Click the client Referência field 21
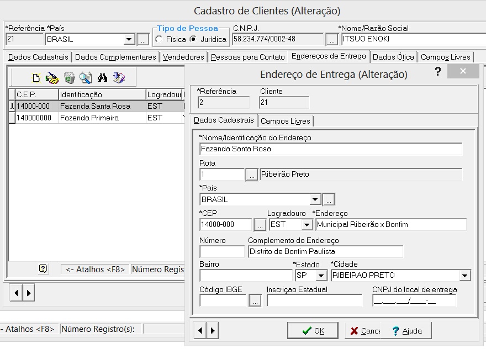 point(24,39)
